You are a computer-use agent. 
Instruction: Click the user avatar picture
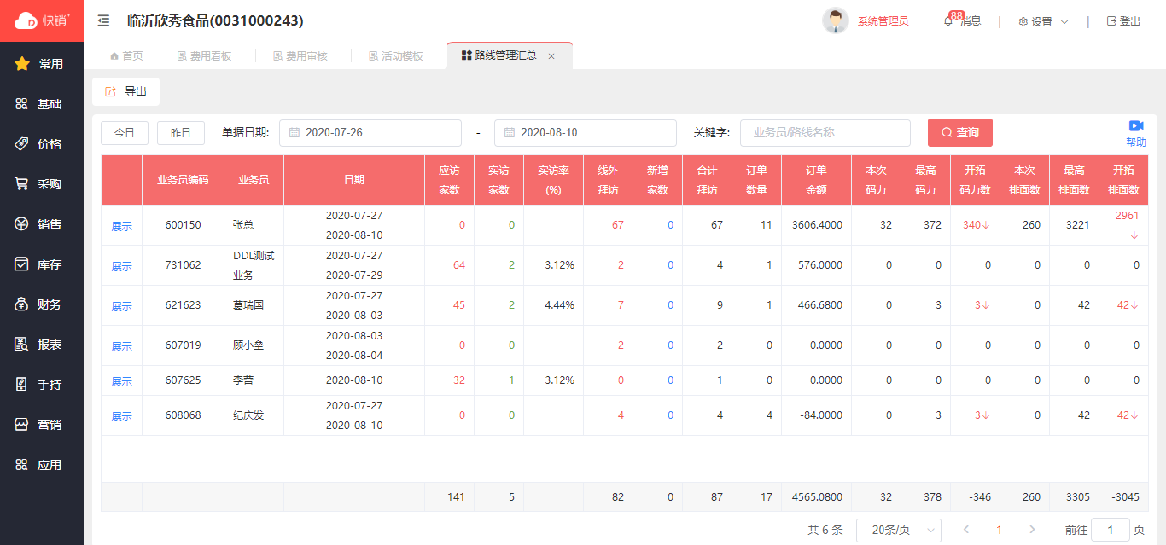pyautogui.click(x=836, y=20)
